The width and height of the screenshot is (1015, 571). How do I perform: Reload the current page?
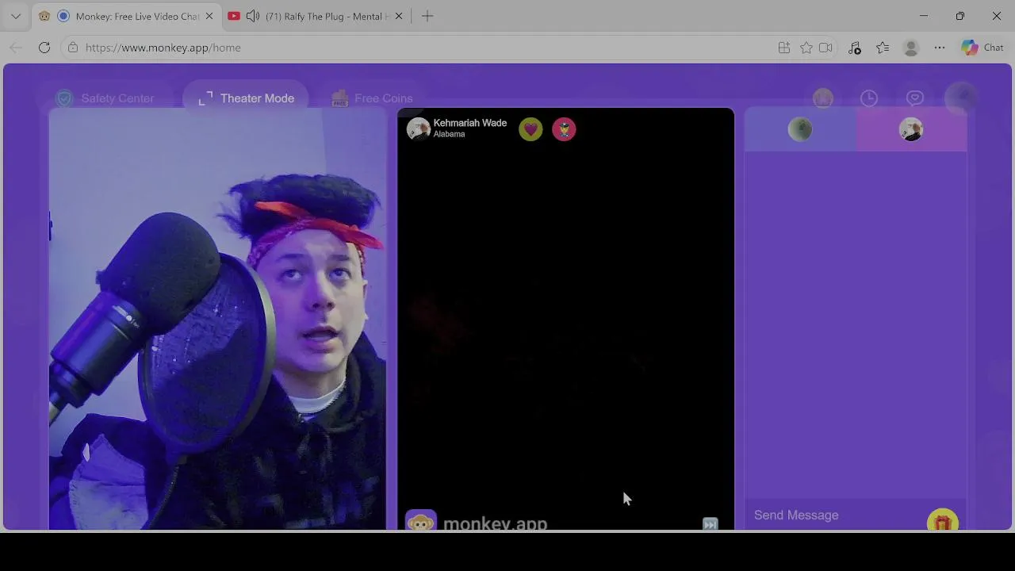(44, 48)
